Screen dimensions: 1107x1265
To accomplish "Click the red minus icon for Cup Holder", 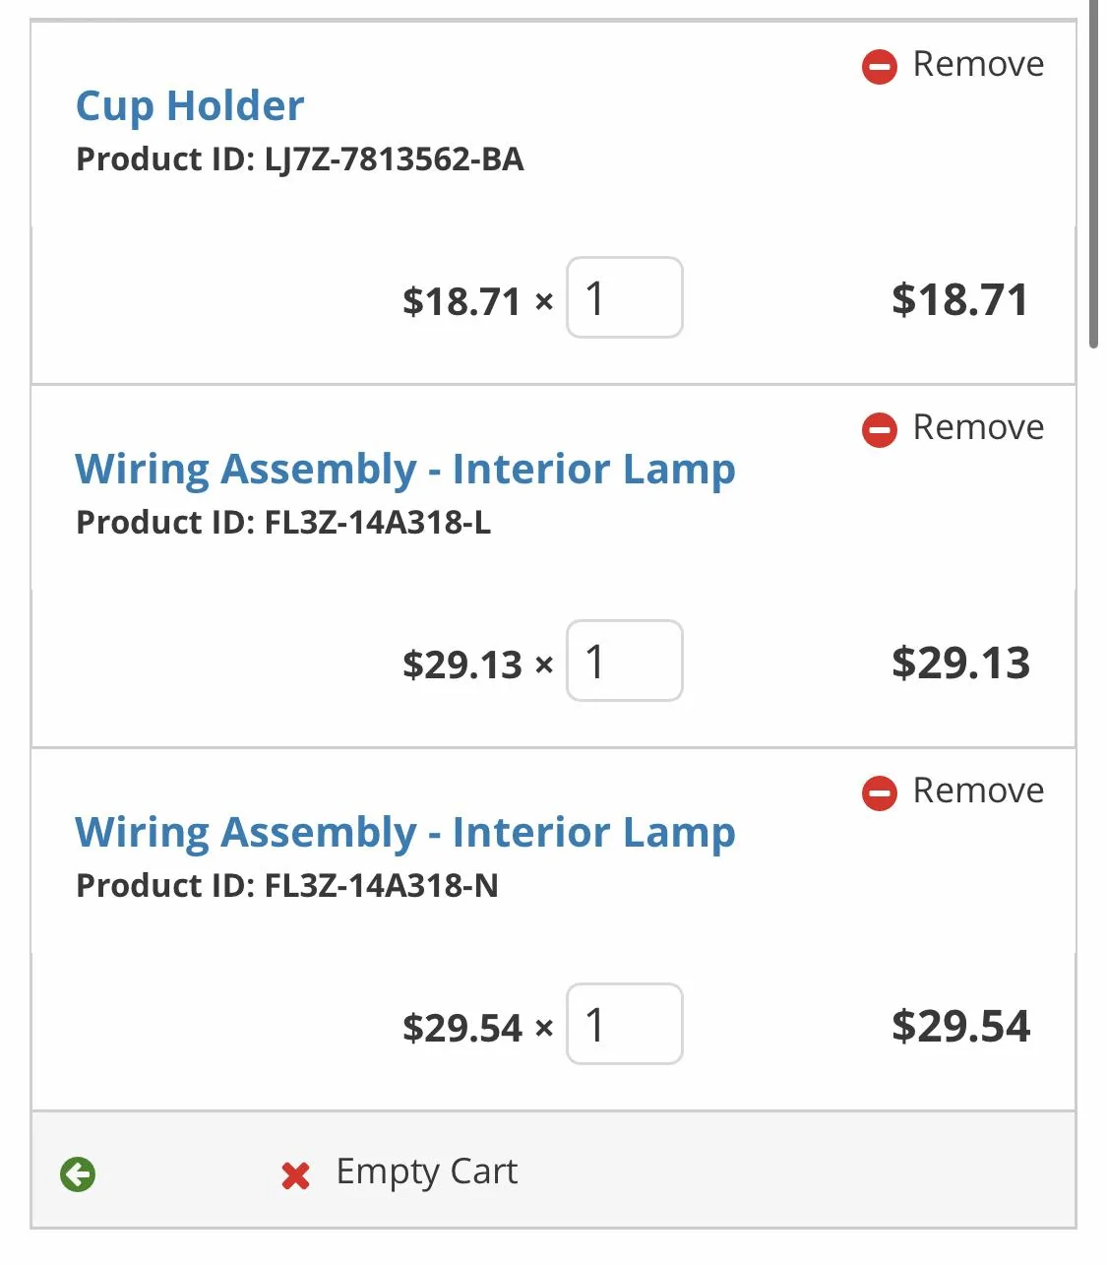I will tap(880, 67).
